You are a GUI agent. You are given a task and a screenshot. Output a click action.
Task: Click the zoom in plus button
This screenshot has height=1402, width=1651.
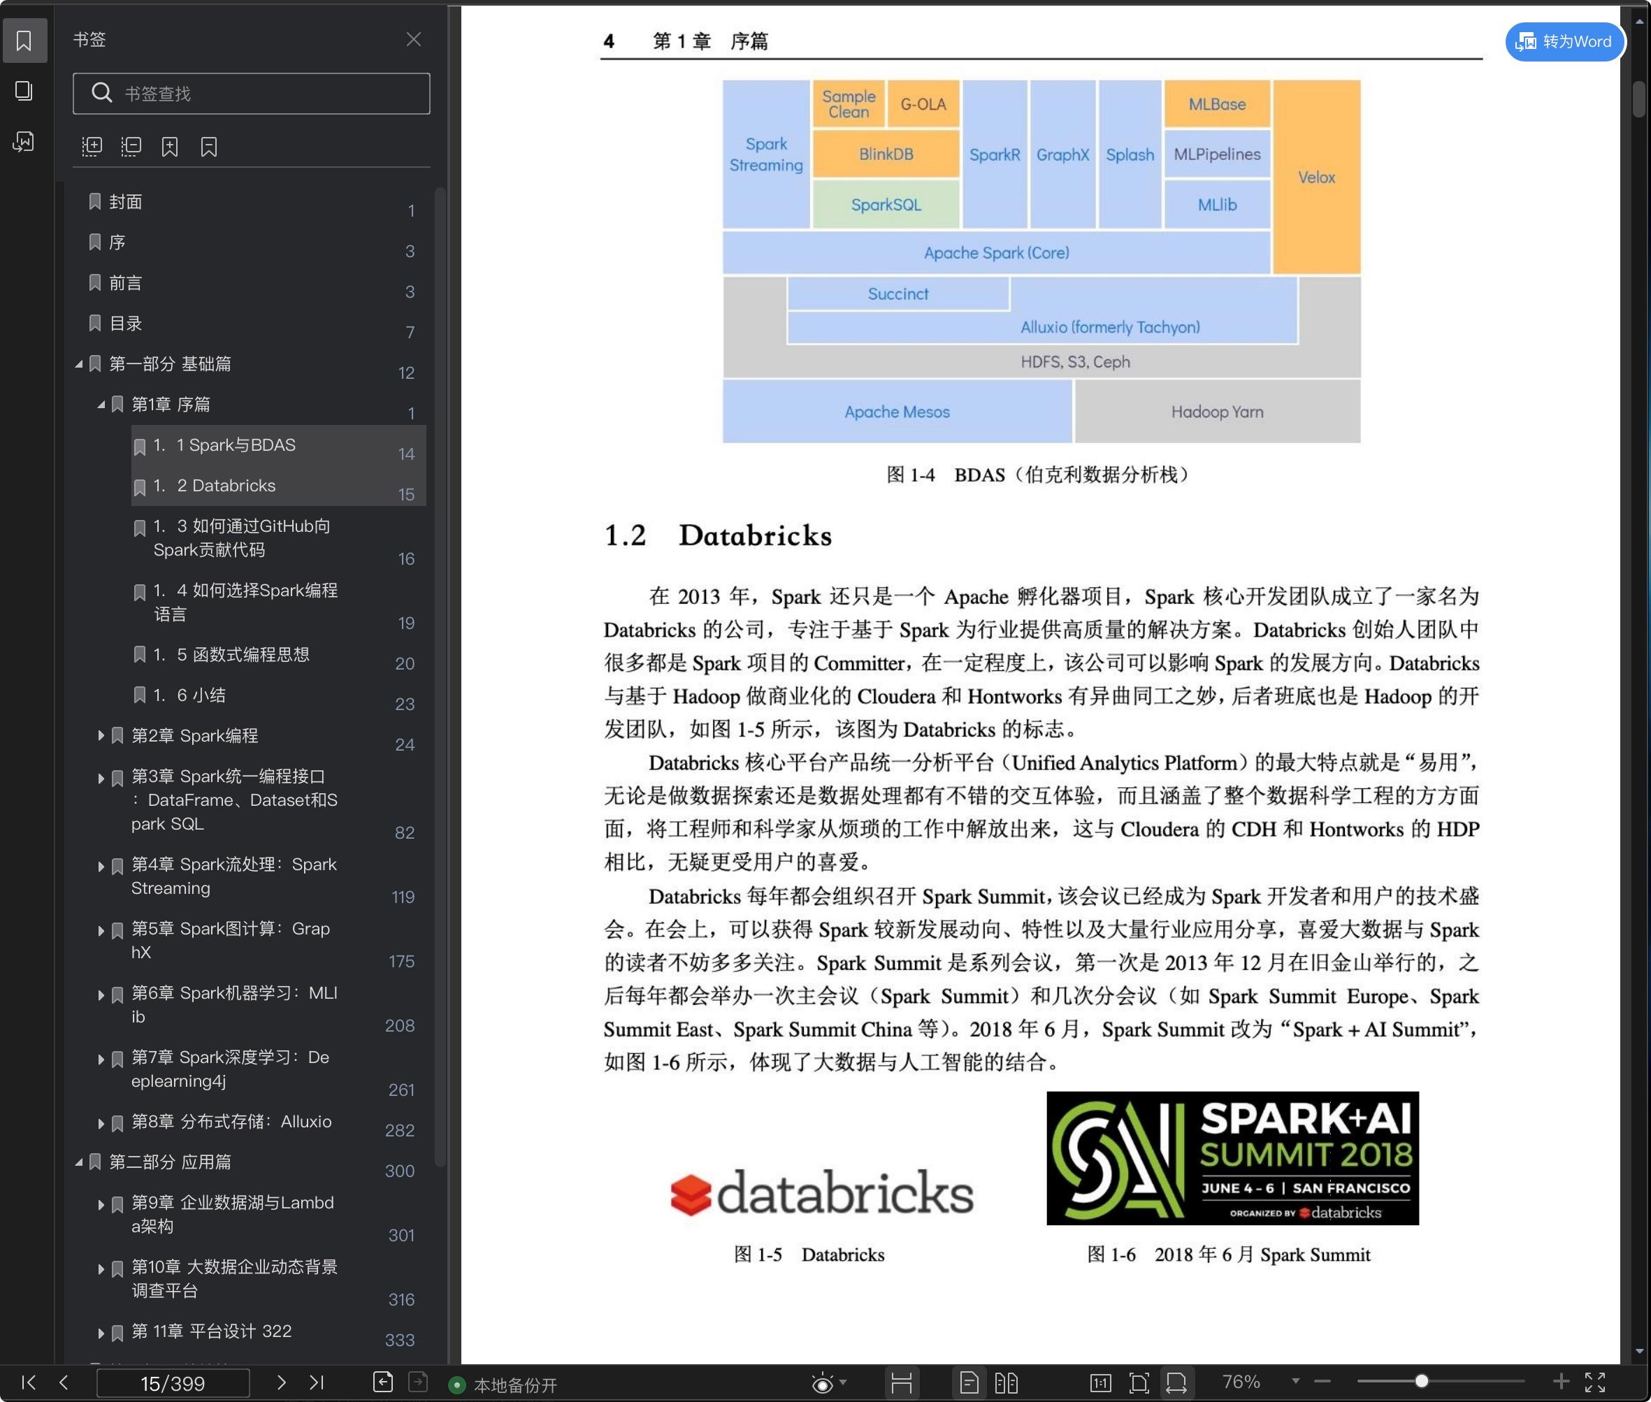[x=1561, y=1381]
